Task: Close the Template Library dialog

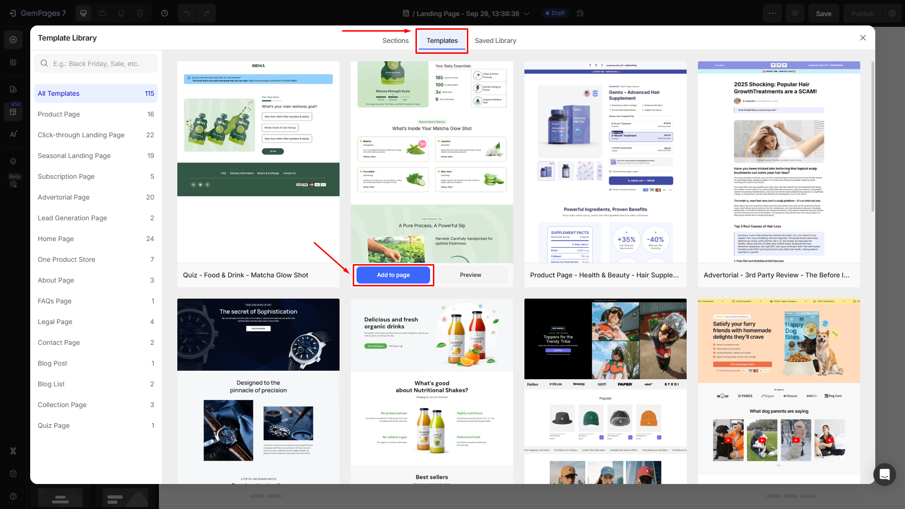Action: (863, 38)
